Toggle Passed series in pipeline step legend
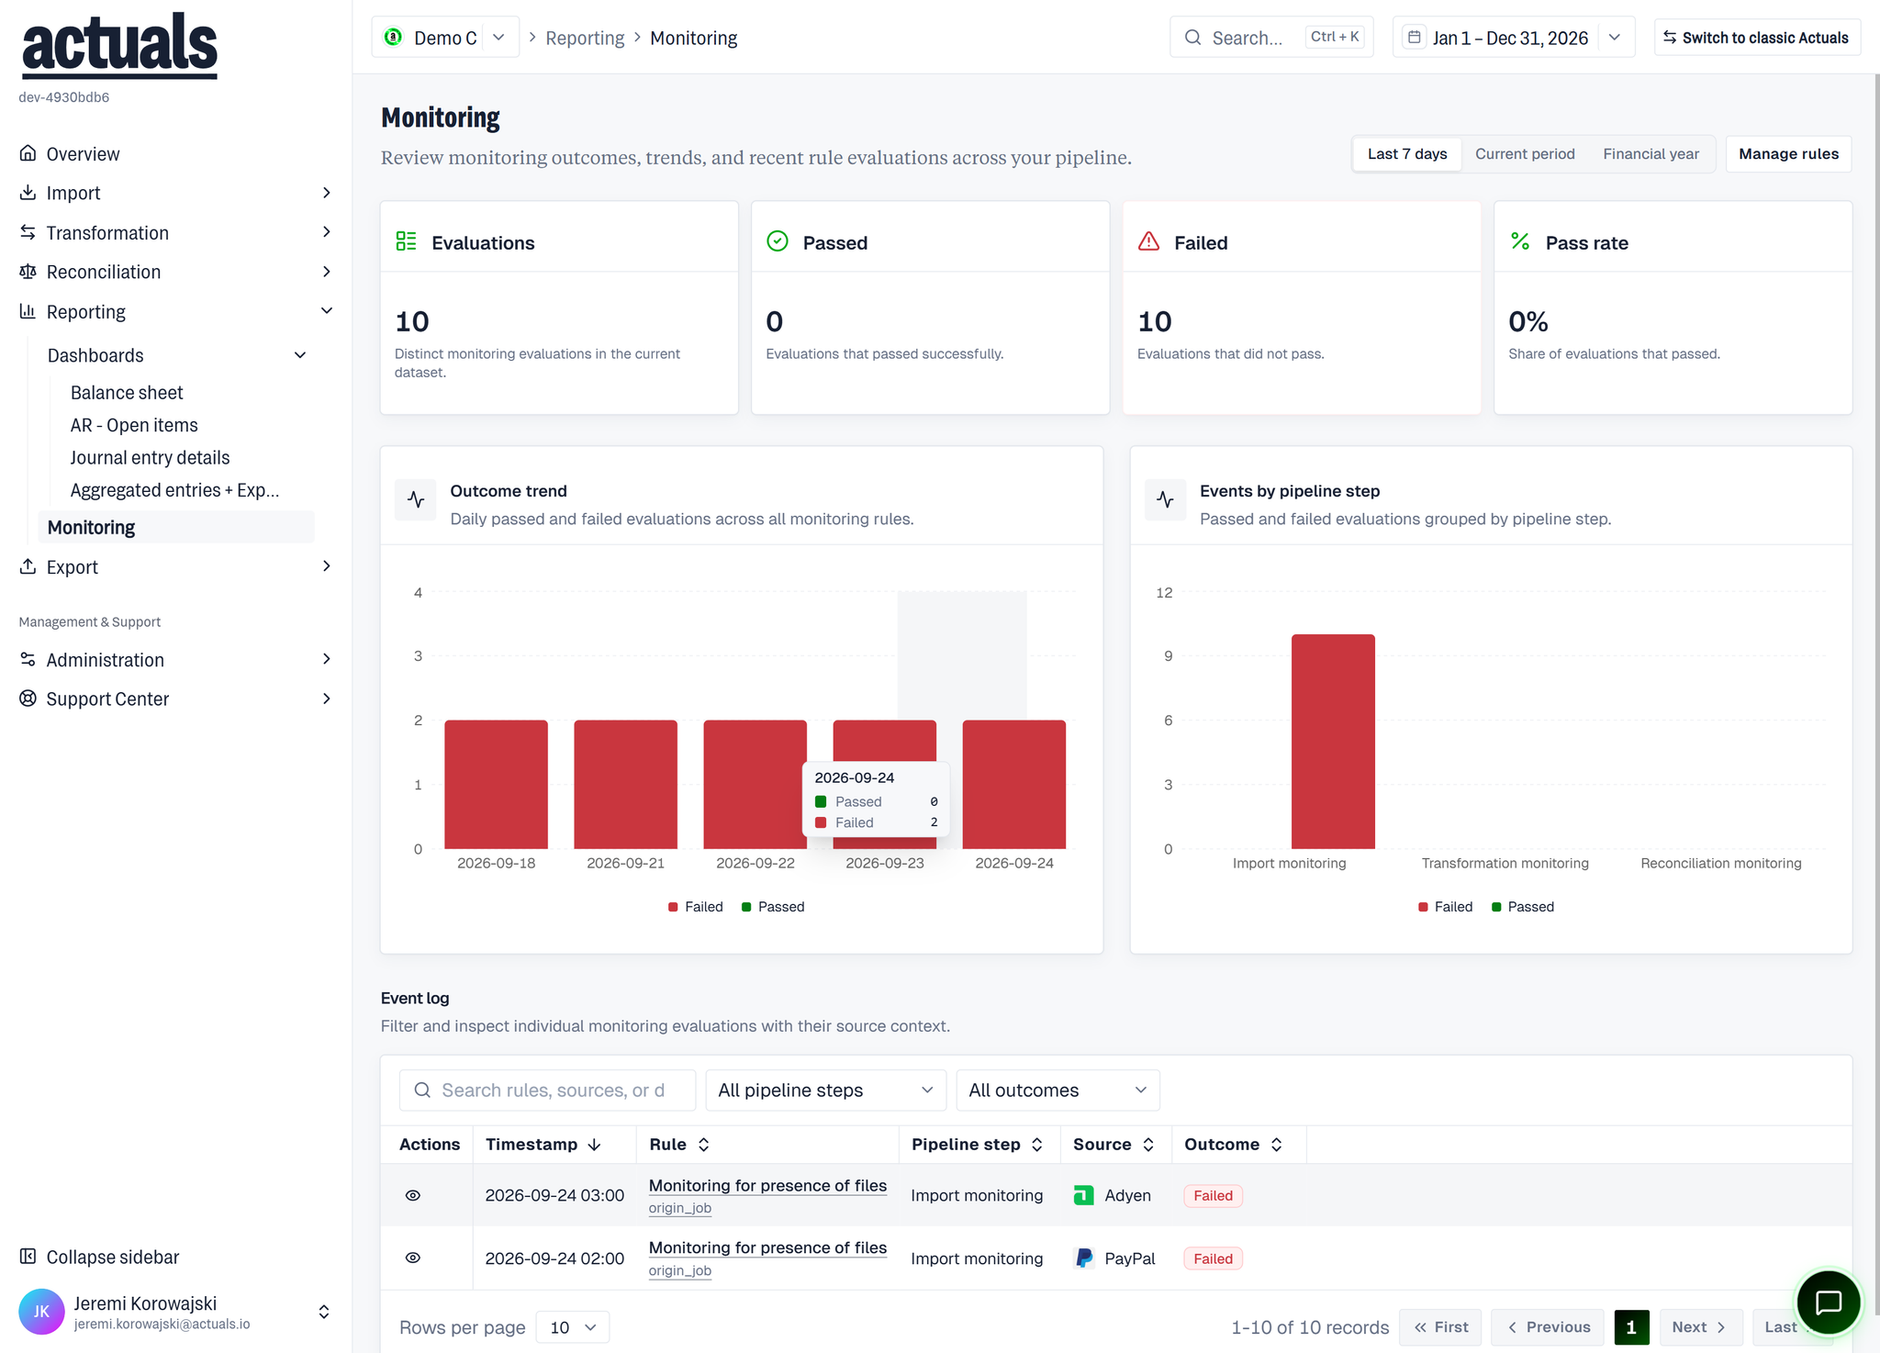 1523,907
